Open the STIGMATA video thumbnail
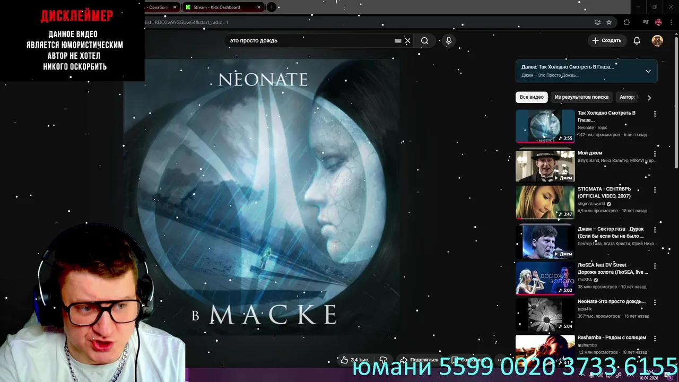The image size is (679, 382). point(545,202)
